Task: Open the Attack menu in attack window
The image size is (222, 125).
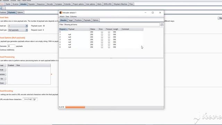Action: pyautogui.click(x=62, y=17)
